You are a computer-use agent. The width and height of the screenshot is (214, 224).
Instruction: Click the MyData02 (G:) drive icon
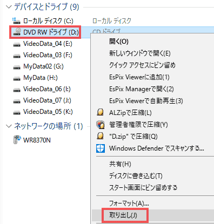[x=17, y=67]
